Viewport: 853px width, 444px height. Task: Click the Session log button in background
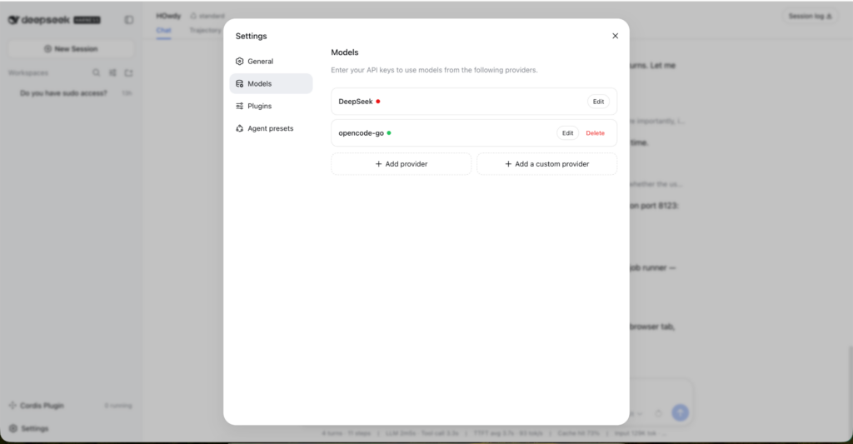[810, 17]
